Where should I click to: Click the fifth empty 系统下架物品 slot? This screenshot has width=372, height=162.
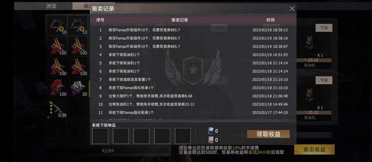point(183,136)
